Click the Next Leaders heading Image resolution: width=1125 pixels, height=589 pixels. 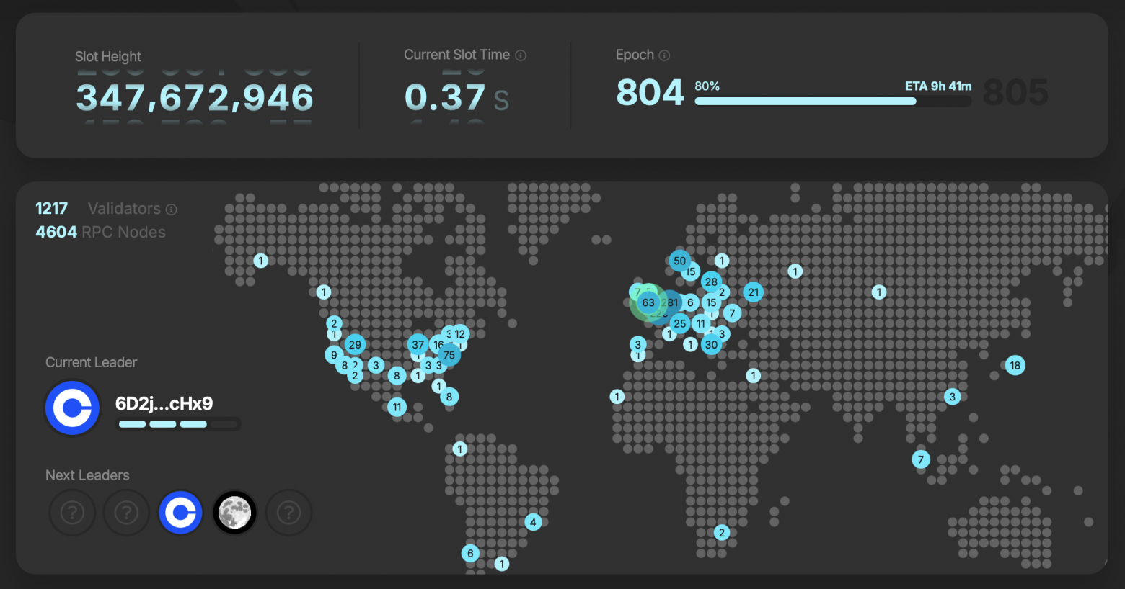(87, 475)
